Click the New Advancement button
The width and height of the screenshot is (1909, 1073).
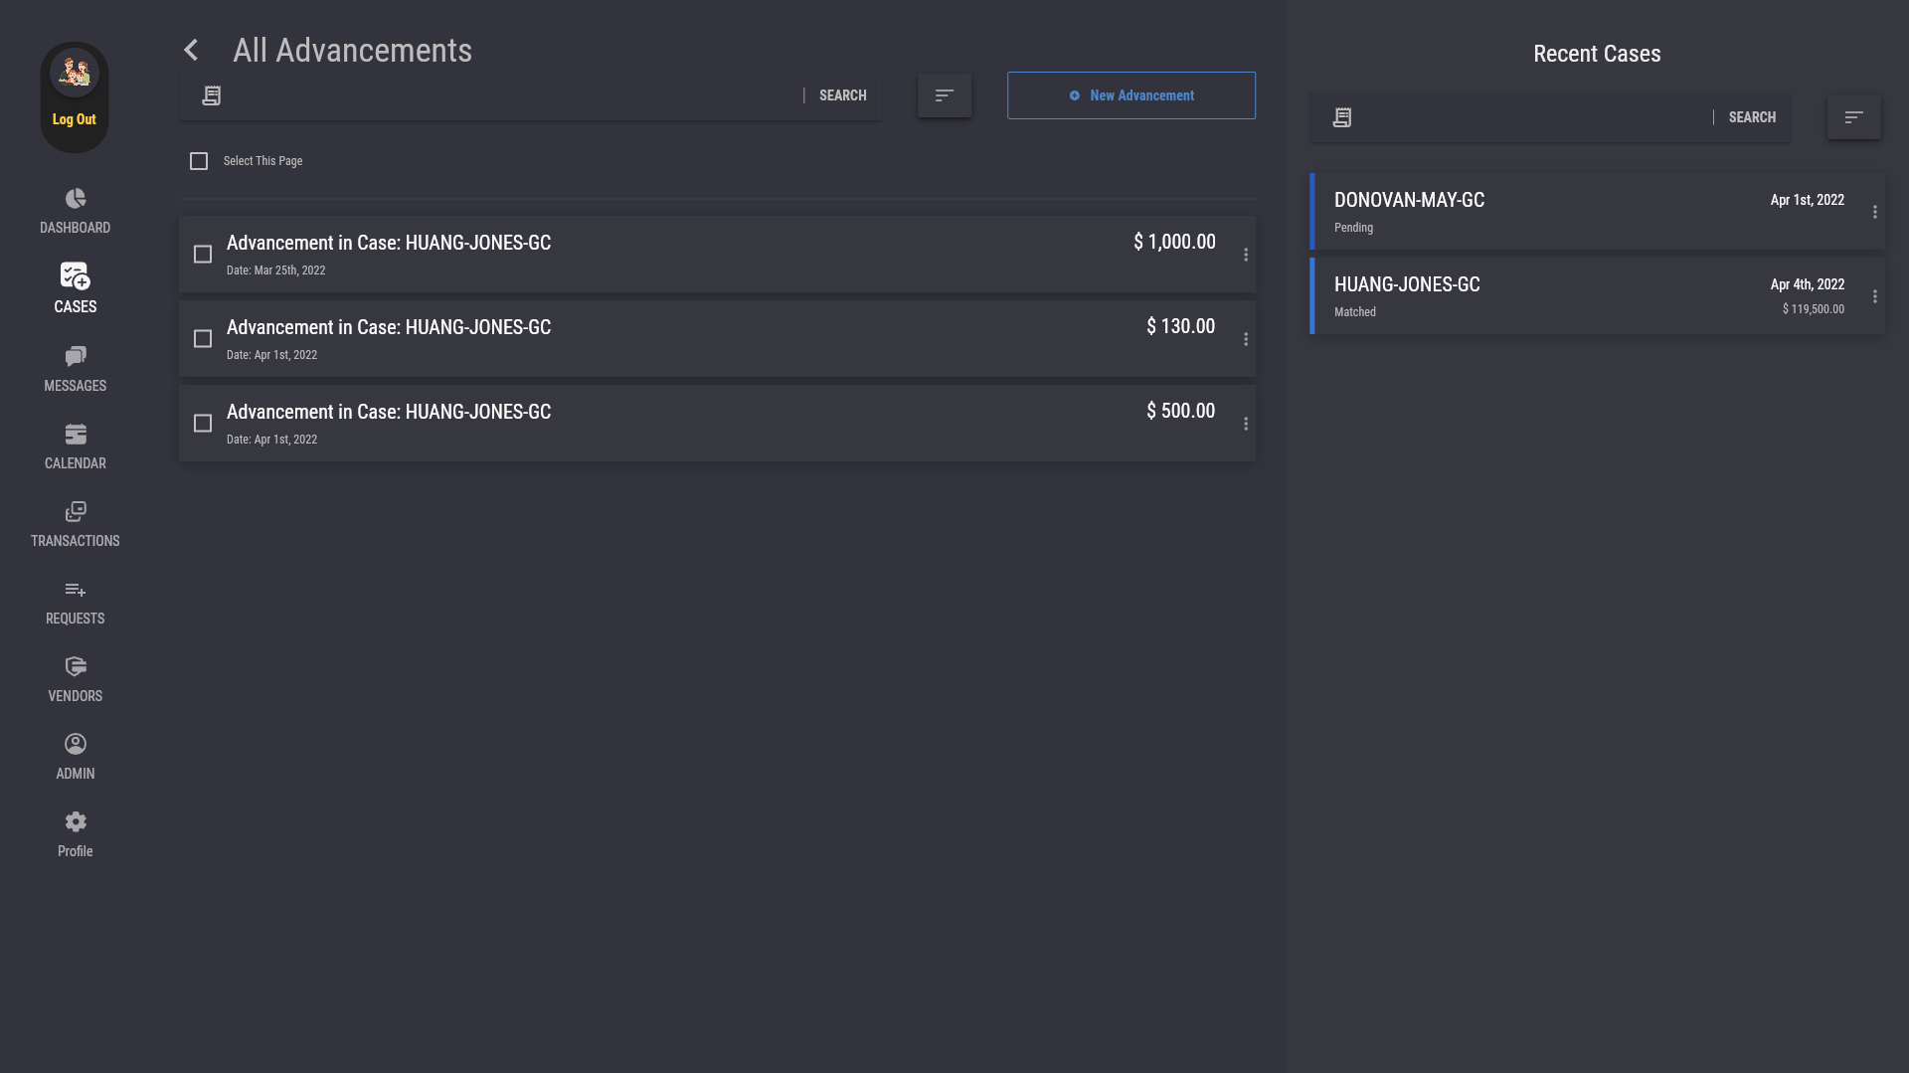[x=1130, y=95]
